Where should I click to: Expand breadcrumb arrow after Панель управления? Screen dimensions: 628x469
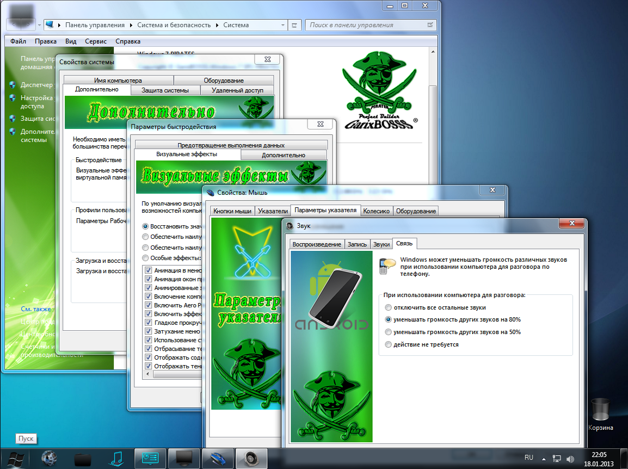pos(131,25)
